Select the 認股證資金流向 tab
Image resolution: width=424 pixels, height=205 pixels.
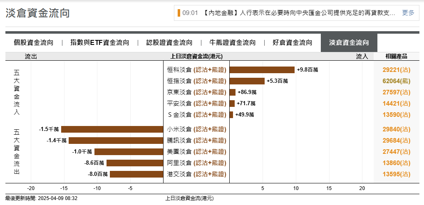[x=169, y=42]
